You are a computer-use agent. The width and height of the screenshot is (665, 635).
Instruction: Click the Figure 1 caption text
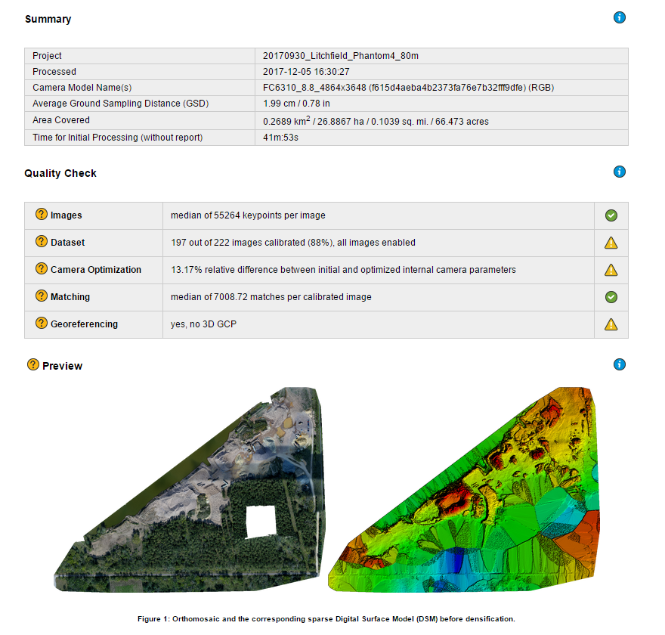point(326,619)
